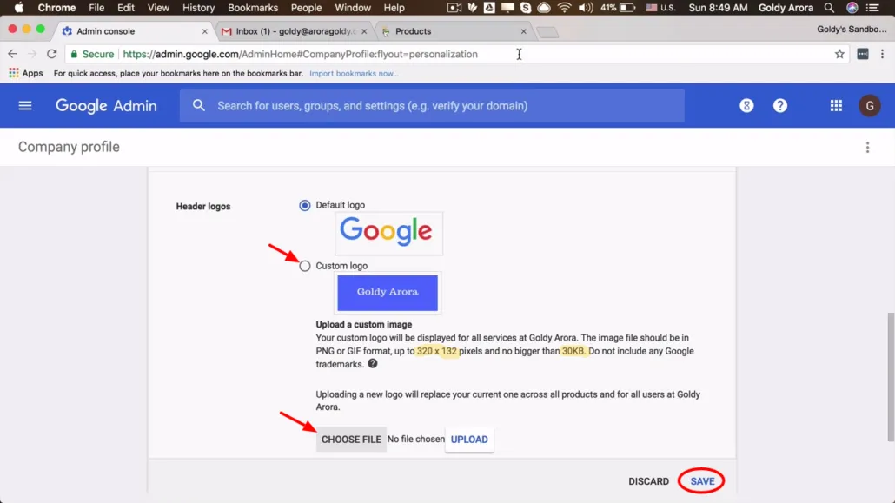The image size is (895, 503).
Task: Click the default Google logo thumbnail
Action: point(388,233)
